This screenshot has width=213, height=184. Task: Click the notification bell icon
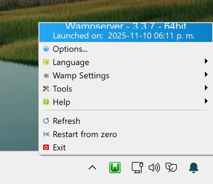[x=194, y=168]
